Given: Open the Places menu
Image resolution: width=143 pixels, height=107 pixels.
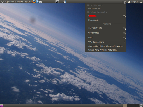Looking at the screenshot, I should click(x=20, y=2).
